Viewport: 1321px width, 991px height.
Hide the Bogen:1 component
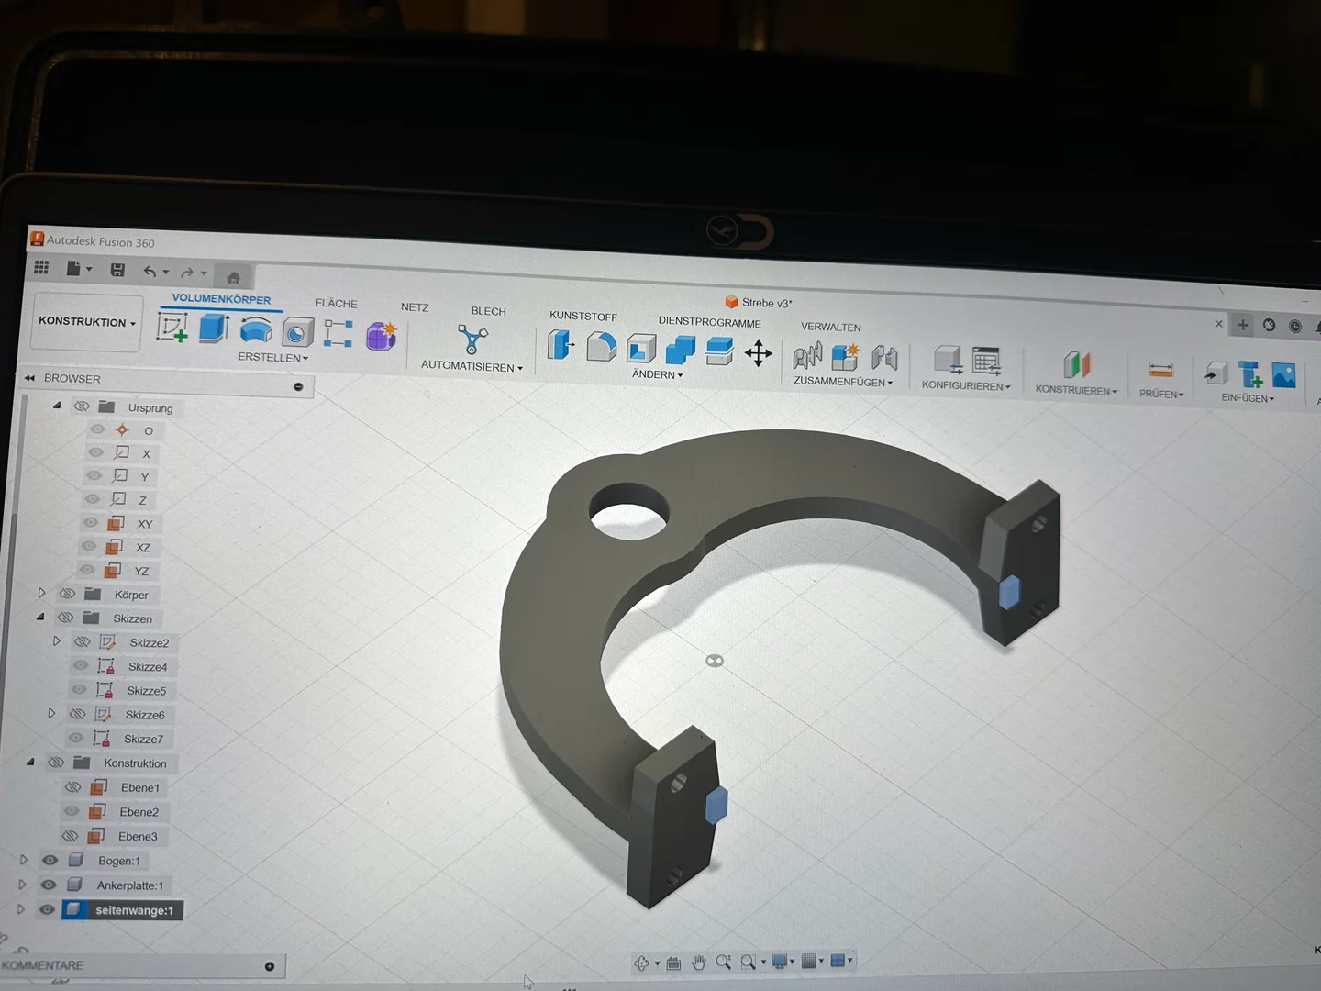point(50,860)
